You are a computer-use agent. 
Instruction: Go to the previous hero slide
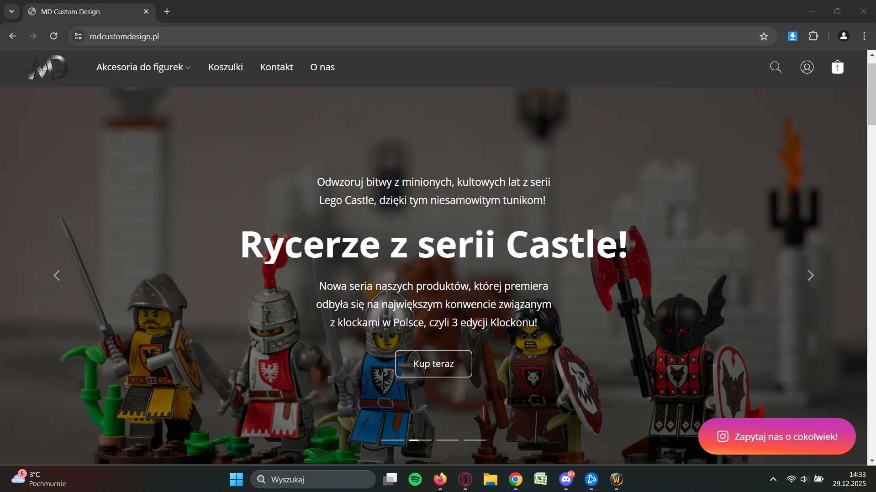57,276
